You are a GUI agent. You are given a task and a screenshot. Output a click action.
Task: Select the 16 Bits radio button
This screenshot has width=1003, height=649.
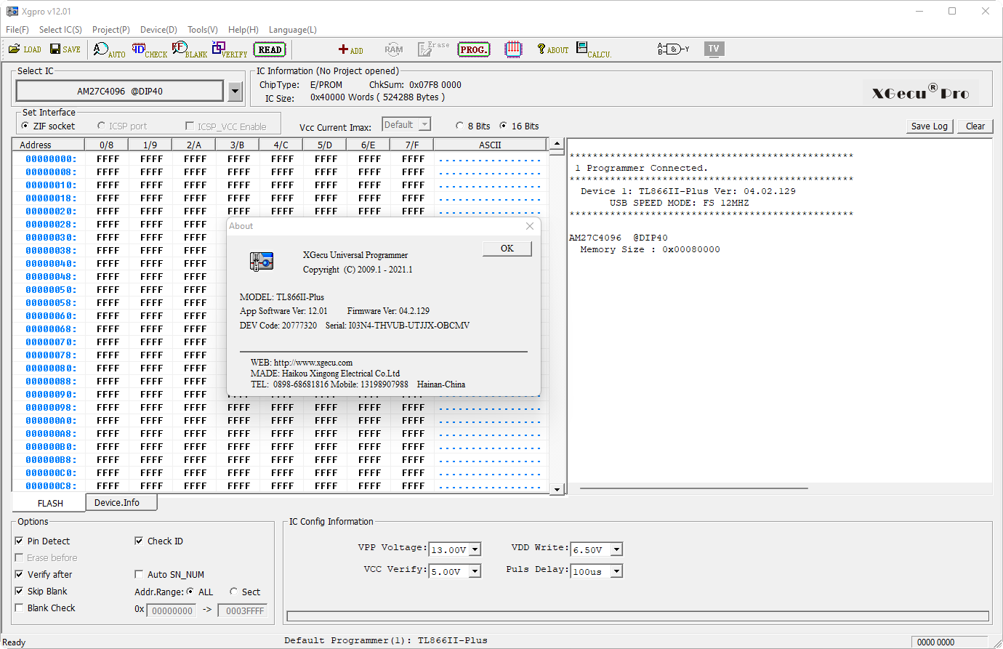504,126
